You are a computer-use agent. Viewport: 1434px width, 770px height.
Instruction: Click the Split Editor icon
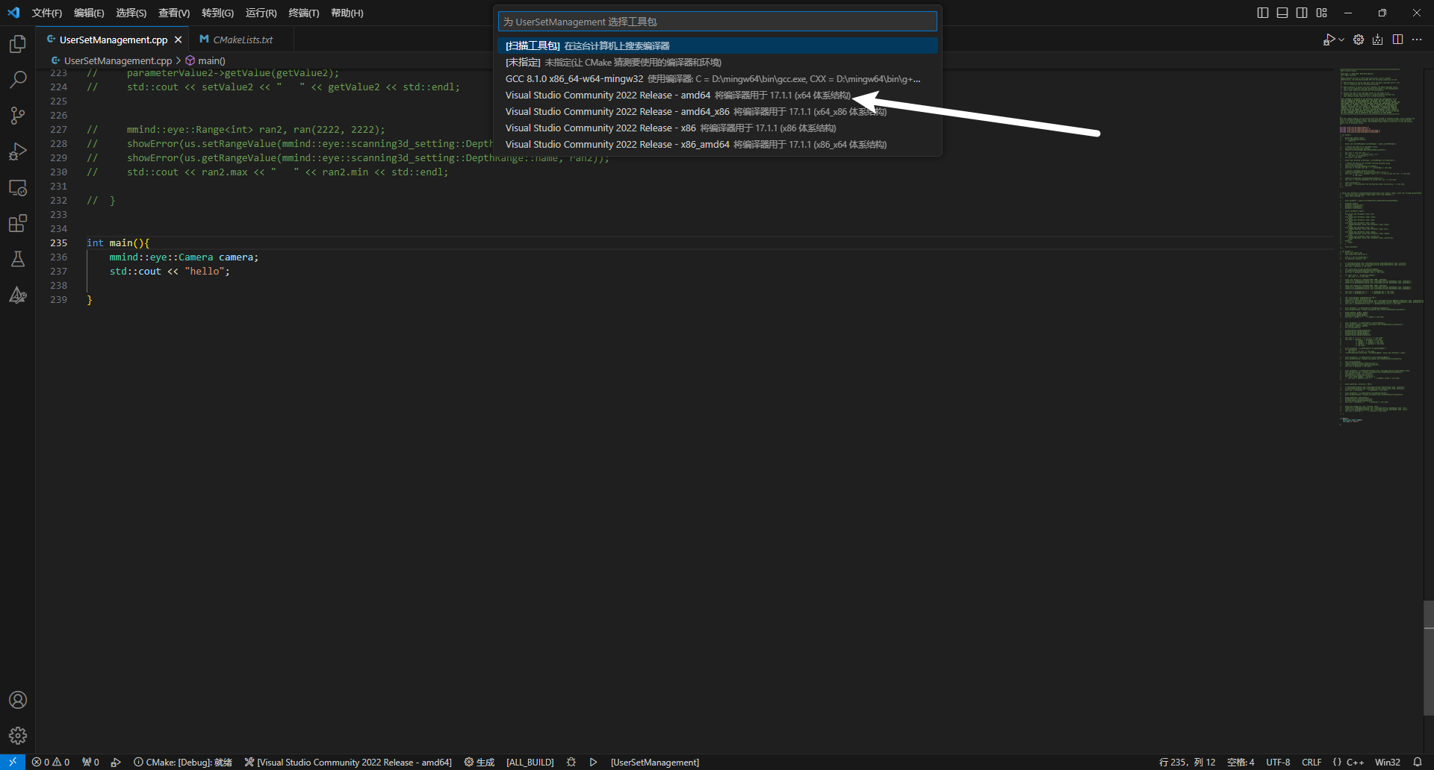click(1397, 40)
